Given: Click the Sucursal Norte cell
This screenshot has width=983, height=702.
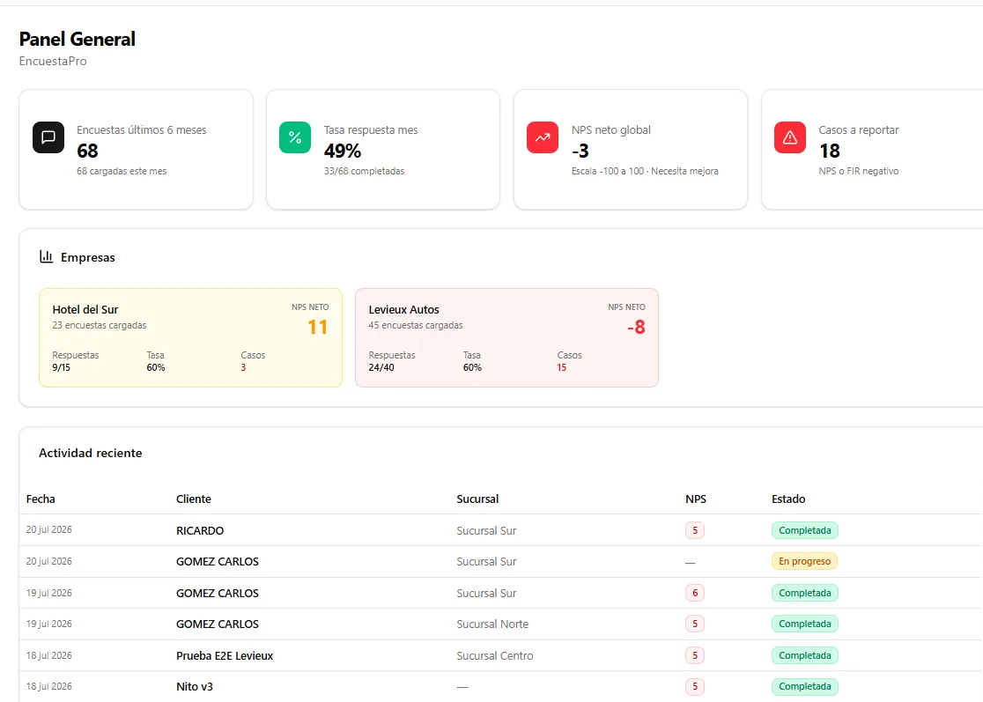Looking at the screenshot, I should pos(492,624).
